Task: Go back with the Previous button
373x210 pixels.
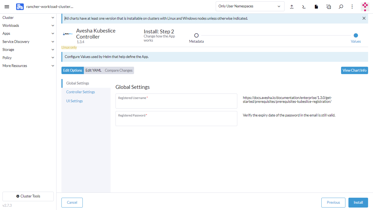Action: (x=333, y=203)
